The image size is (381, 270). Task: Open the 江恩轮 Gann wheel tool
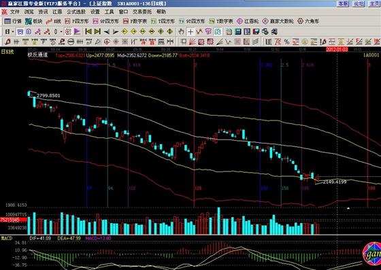[248, 21]
